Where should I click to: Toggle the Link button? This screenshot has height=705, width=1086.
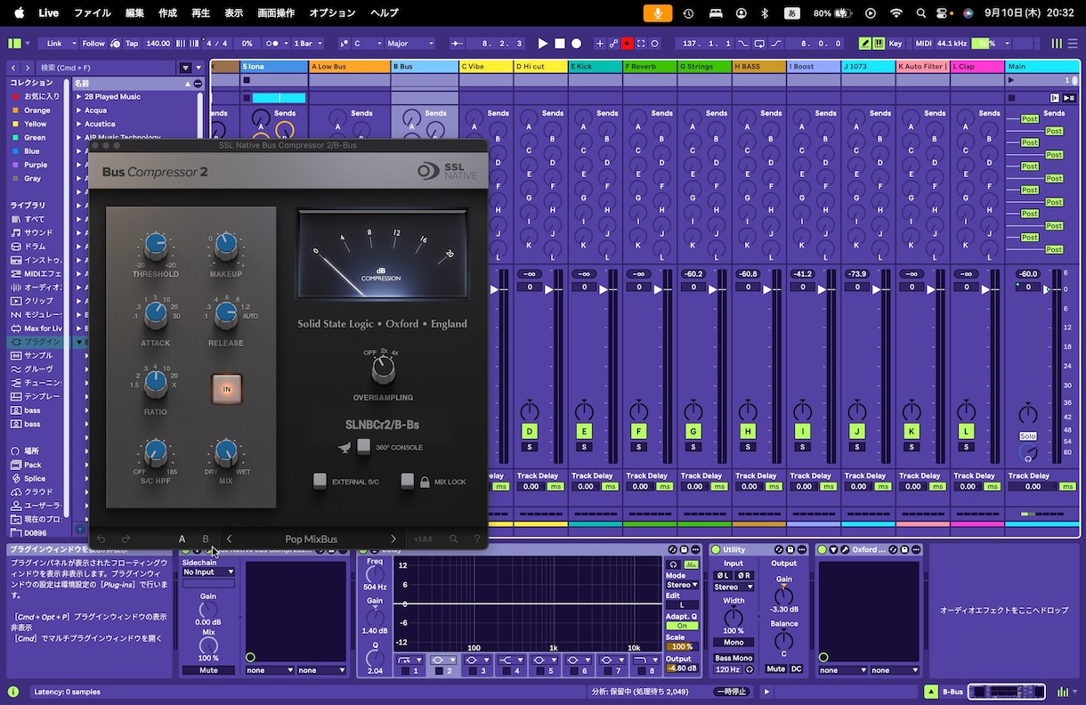[54, 43]
